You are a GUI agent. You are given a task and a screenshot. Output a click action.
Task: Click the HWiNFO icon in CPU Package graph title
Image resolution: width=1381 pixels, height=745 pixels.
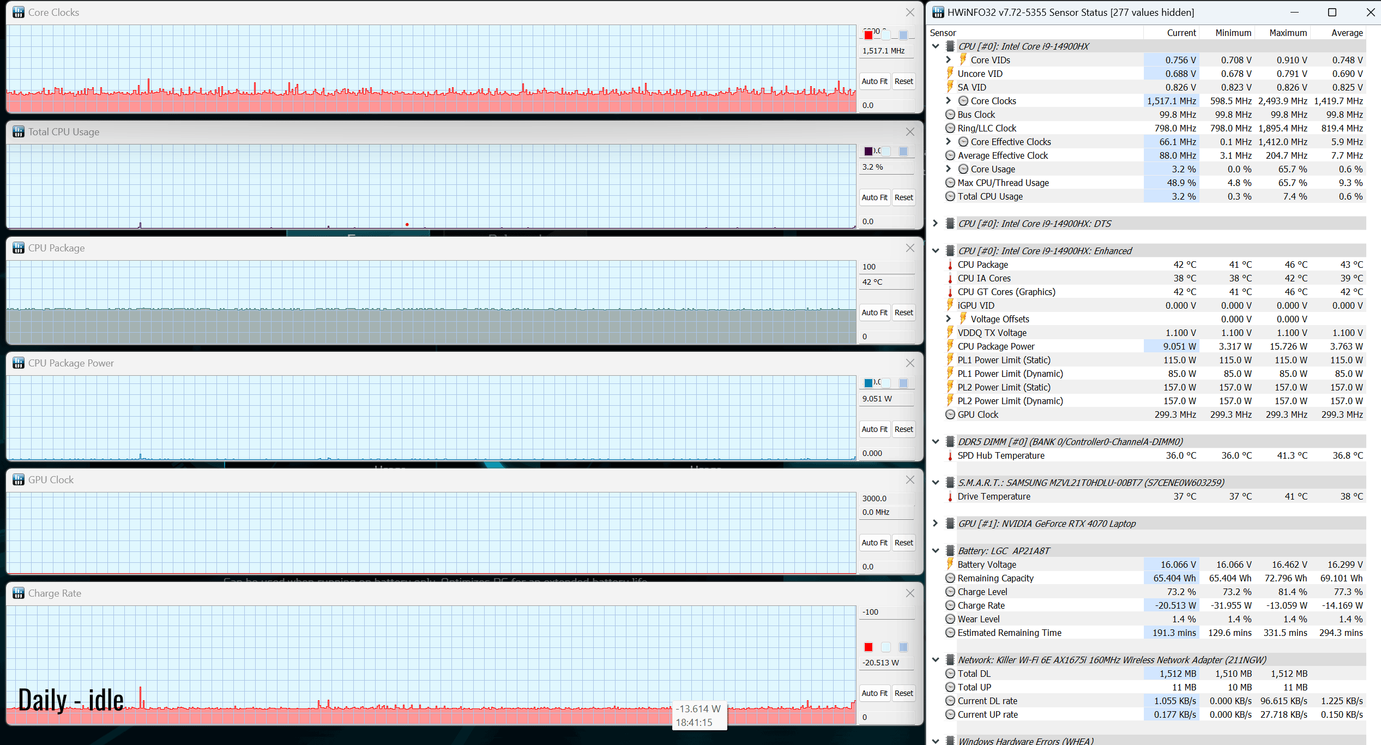pos(19,248)
